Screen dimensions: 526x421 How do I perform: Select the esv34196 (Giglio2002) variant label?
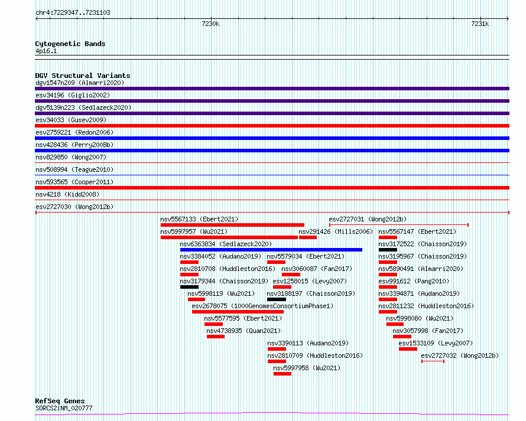coord(73,95)
